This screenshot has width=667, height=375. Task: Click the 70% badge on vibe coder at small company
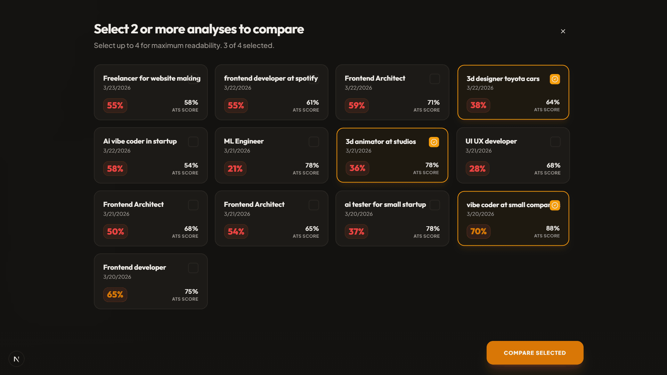click(x=478, y=231)
